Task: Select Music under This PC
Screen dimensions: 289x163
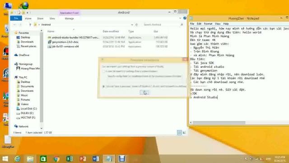Action: [x=24, y=95]
